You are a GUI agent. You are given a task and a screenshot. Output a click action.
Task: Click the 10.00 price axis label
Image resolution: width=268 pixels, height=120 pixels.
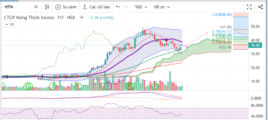click(255, 81)
